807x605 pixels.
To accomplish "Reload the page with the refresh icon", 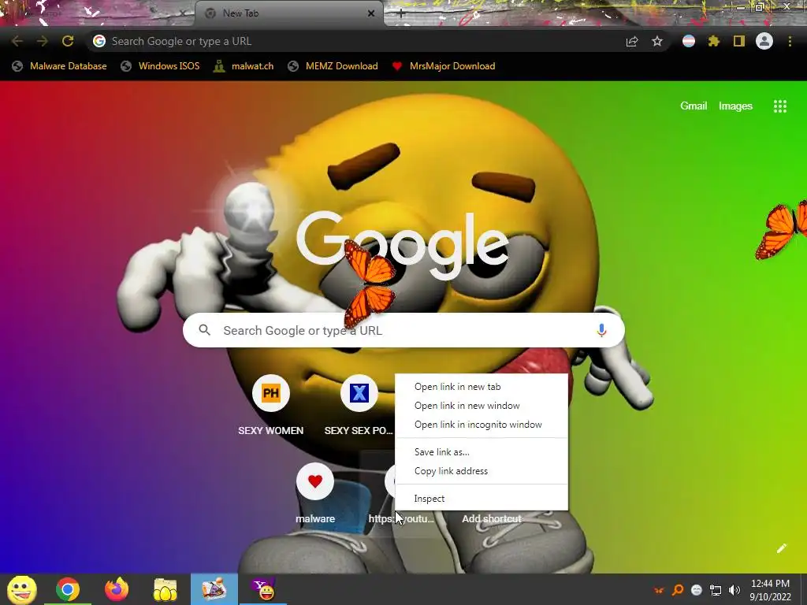I will point(68,41).
